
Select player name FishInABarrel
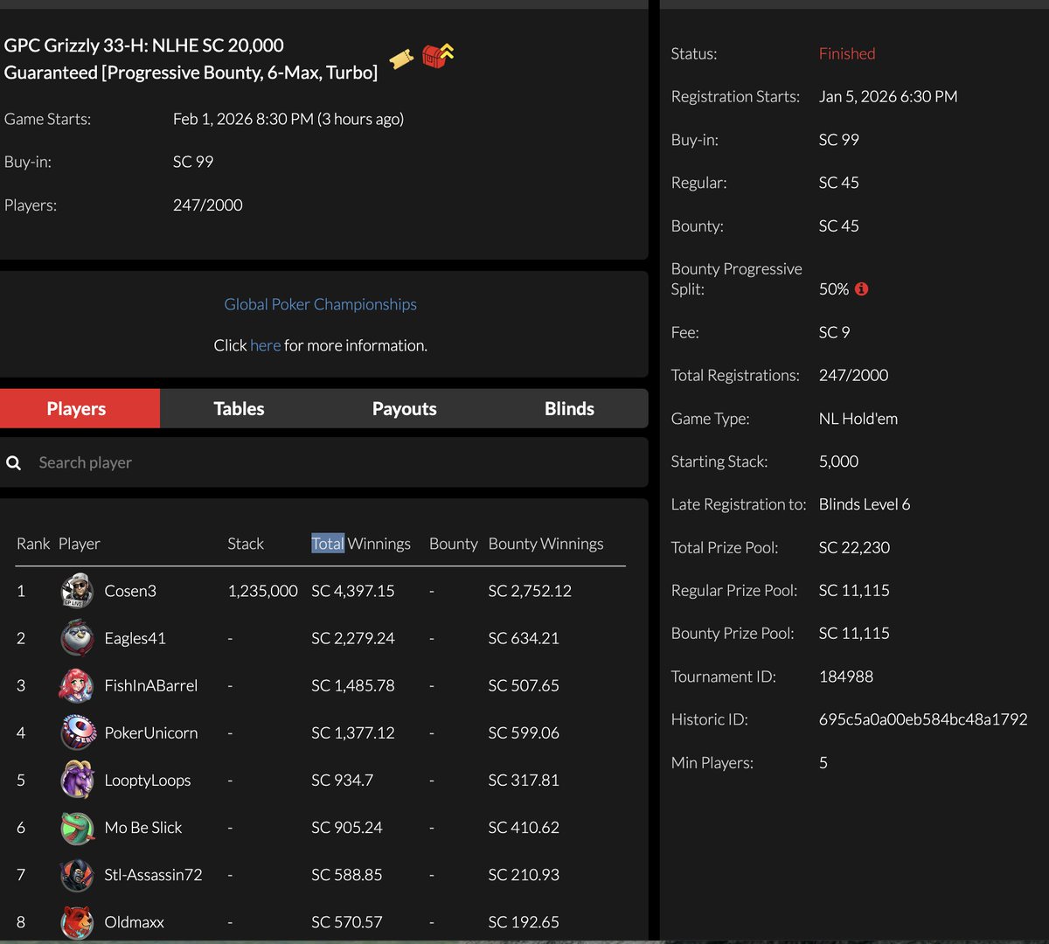coord(151,685)
